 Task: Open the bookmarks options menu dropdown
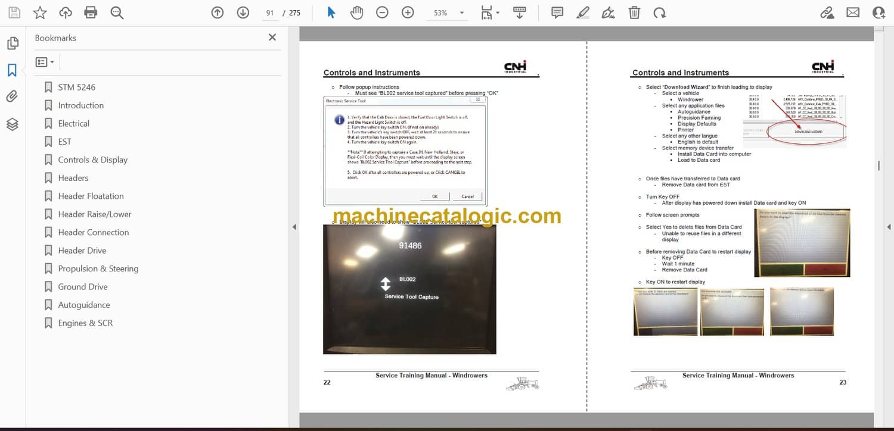click(45, 62)
